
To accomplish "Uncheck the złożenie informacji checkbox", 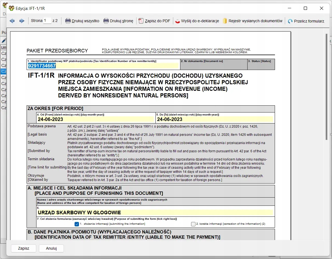I will click(77, 224).
